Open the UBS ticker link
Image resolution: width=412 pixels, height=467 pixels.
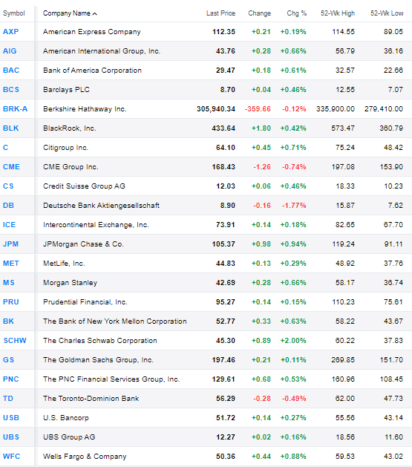11,437
